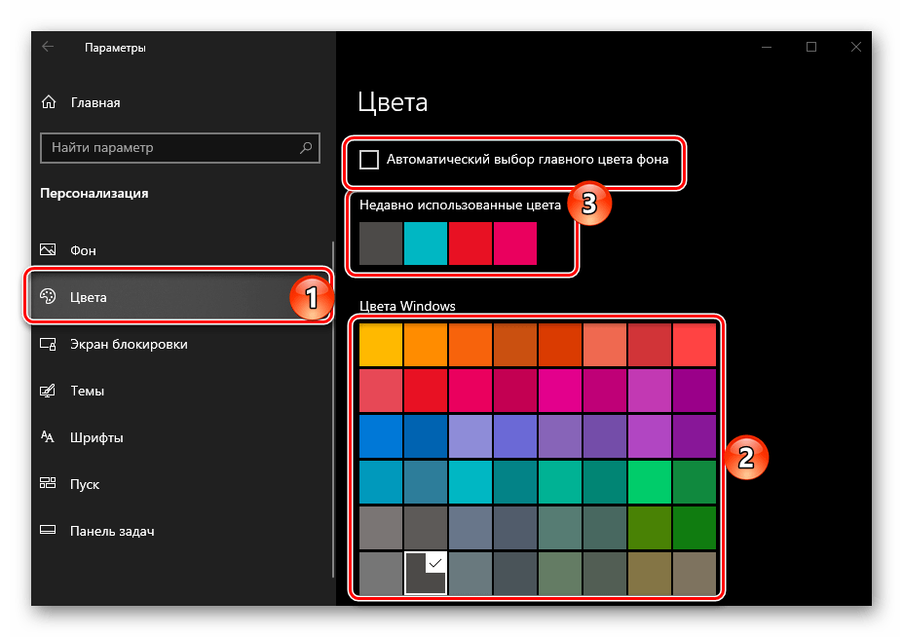This screenshot has height=637, width=903.
Task: Pick the red recently used color
Action: click(470, 244)
